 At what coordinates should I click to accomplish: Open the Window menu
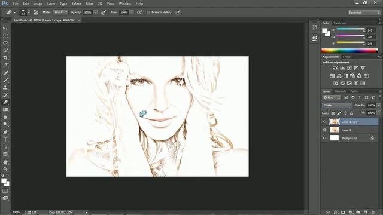pos(125,4)
